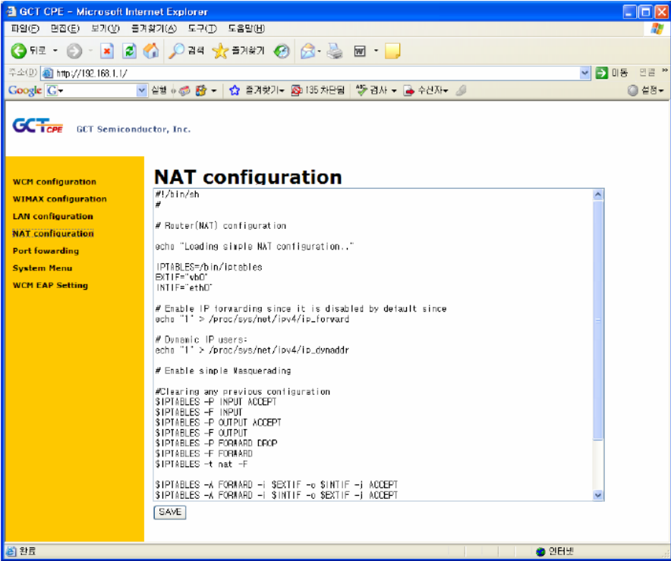Expand the Back button history dropdown arrow

pyautogui.click(x=55, y=51)
